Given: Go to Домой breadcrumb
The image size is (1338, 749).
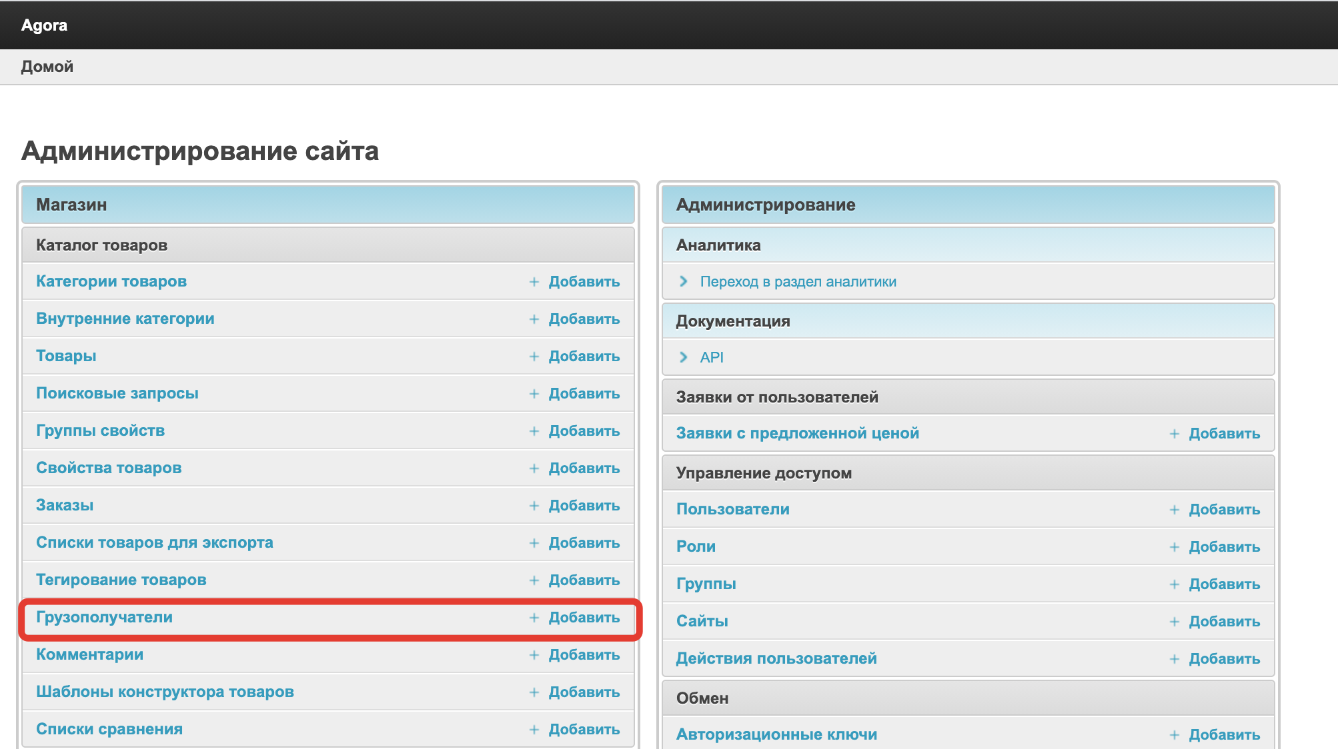Looking at the screenshot, I should (47, 67).
